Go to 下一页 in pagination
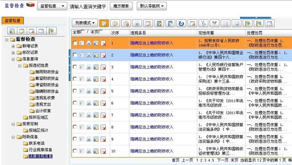 pyautogui.click(x=223, y=160)
